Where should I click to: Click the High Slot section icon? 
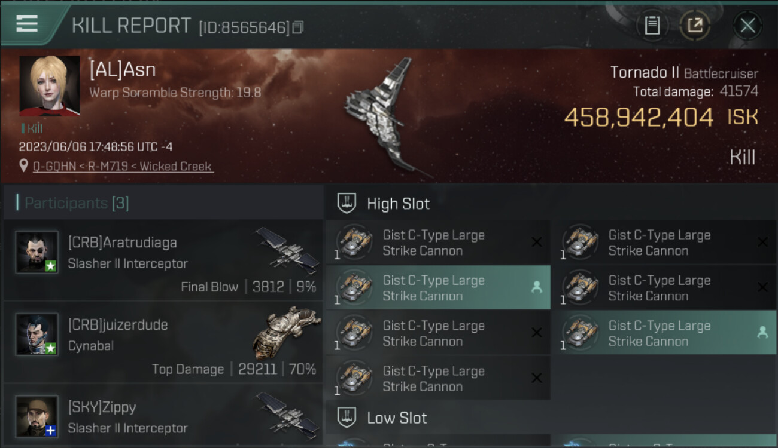[347, 203]
